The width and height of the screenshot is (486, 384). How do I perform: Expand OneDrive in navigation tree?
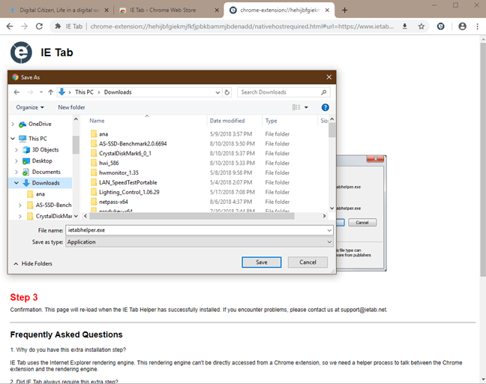coord(13,124)
